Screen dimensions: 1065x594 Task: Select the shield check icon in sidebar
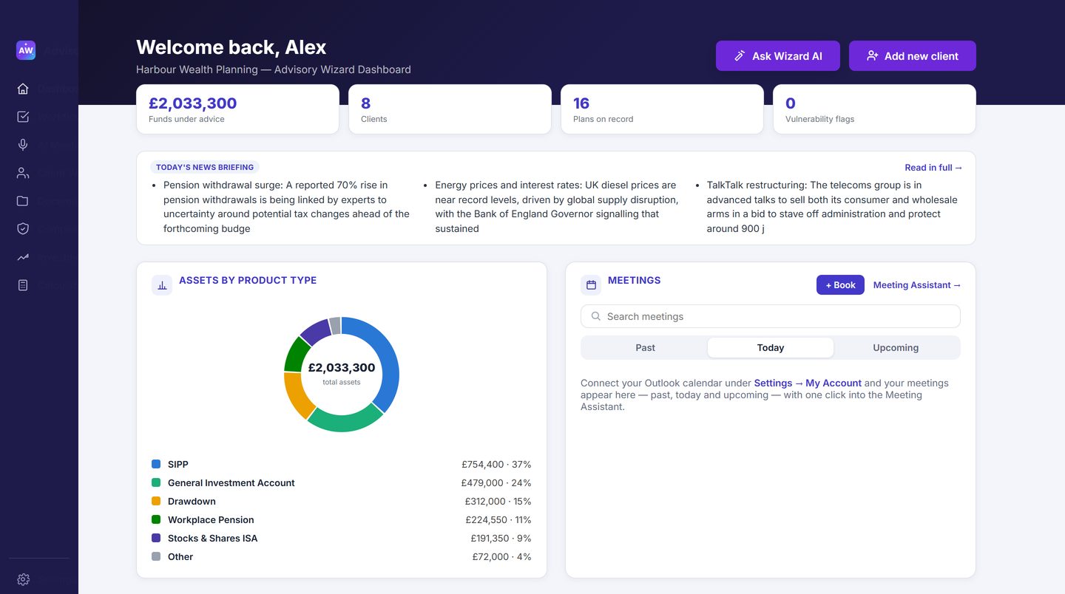point(23,229)
